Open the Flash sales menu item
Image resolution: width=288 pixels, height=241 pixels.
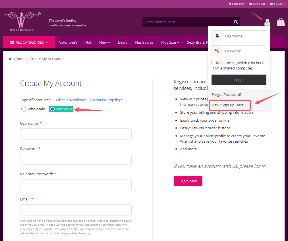click(x=144, y=42)
